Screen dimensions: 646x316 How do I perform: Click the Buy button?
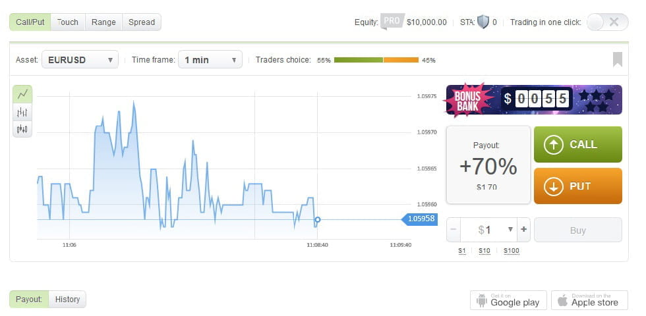(578, 230)
